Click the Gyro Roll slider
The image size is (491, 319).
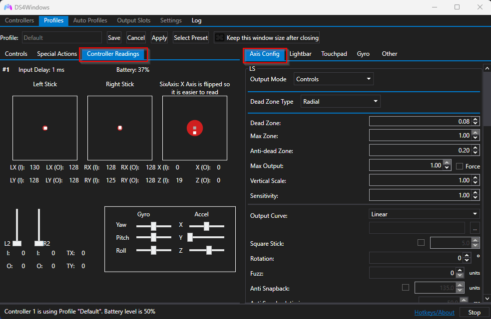click(x=154, y=250)
